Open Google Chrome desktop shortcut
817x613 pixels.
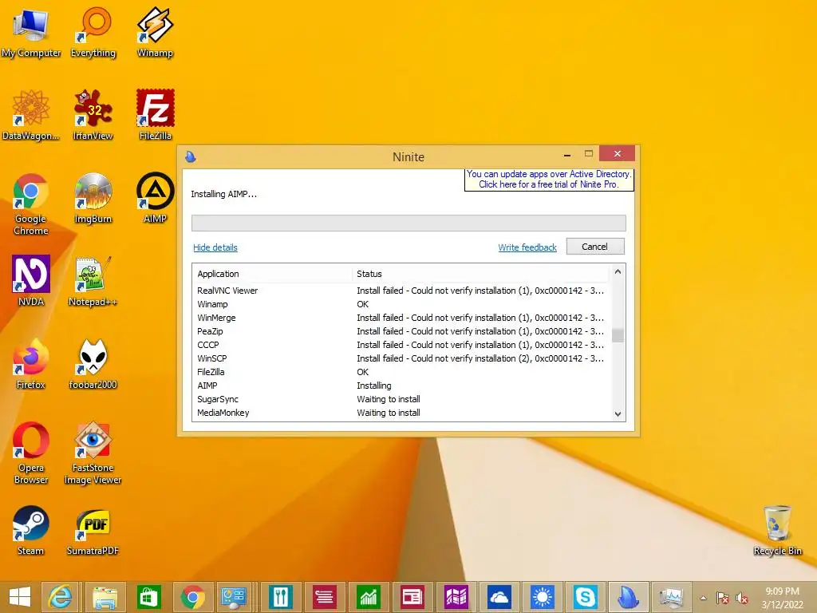click(31, 204)
